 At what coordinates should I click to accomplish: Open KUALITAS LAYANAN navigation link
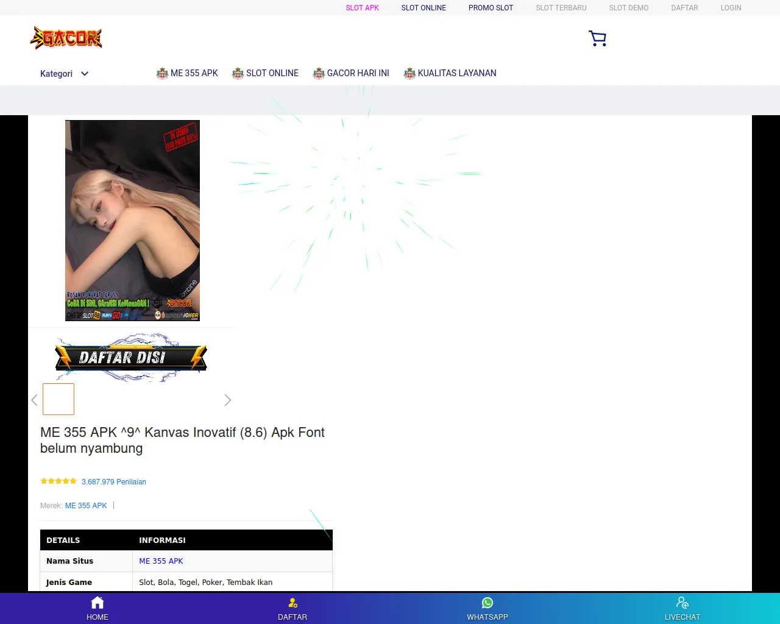(450, 73)
